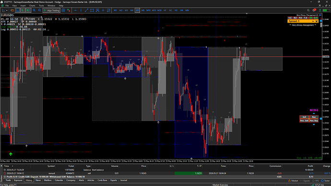Image resolution: width=331 pixels, height=186 pixels.
Task: Click the green account profile icon
Action: 320,10
